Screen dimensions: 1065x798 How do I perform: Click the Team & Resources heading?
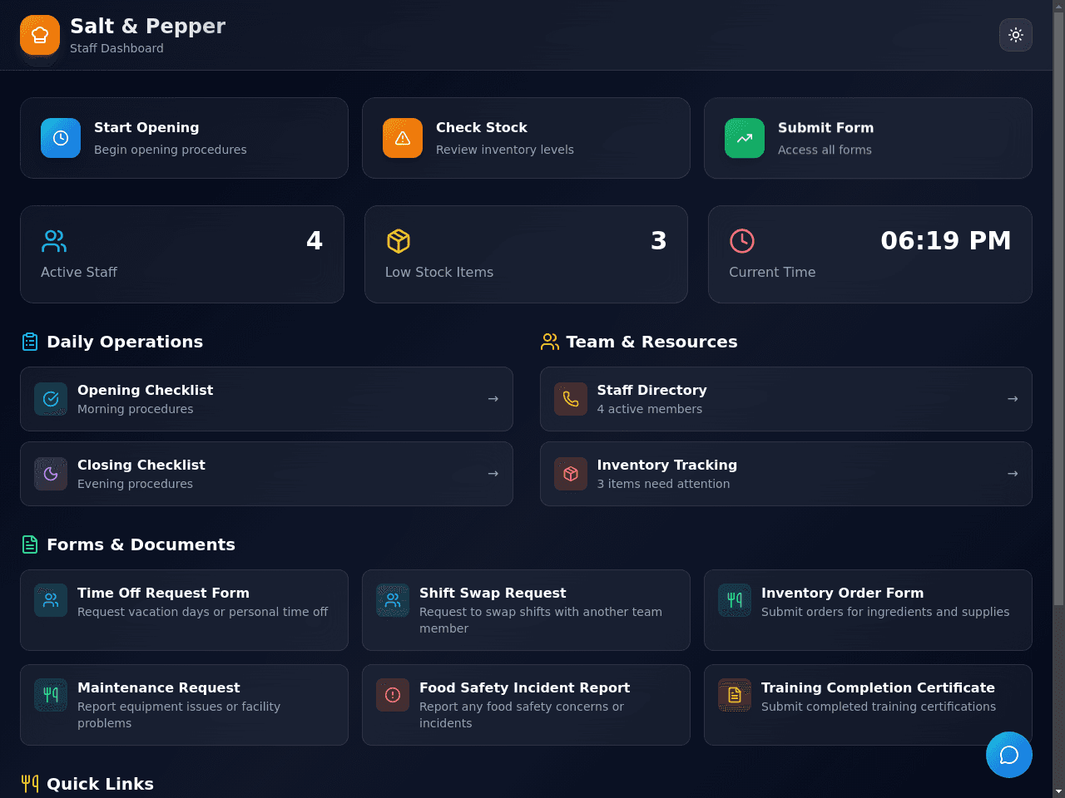click(x=651, y=342)
